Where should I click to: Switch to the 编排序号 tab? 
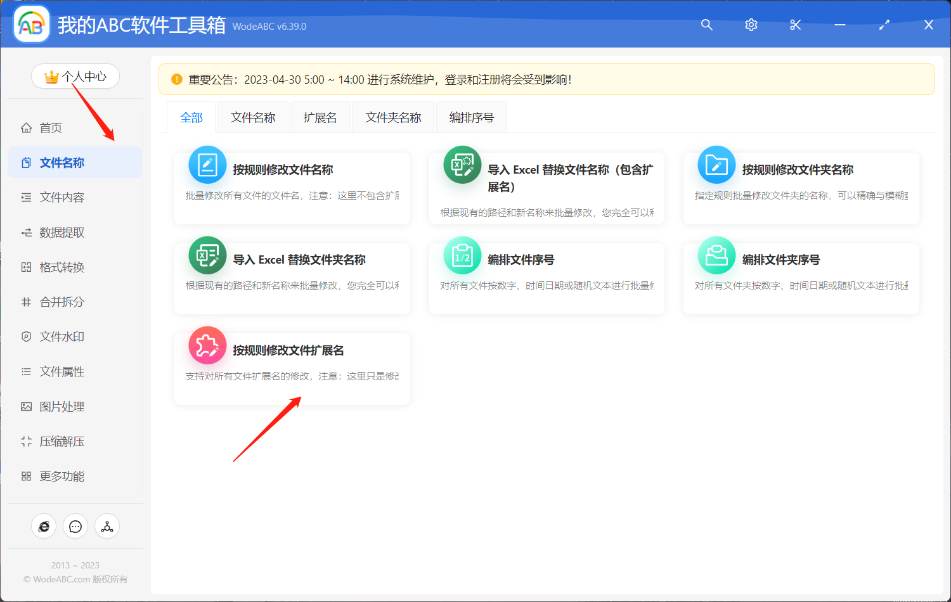(470, 117)
